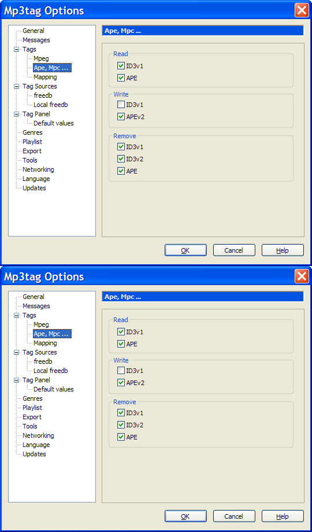
Task: Open Mapping settings in the upper dialog tree
Action: (45, 77)
